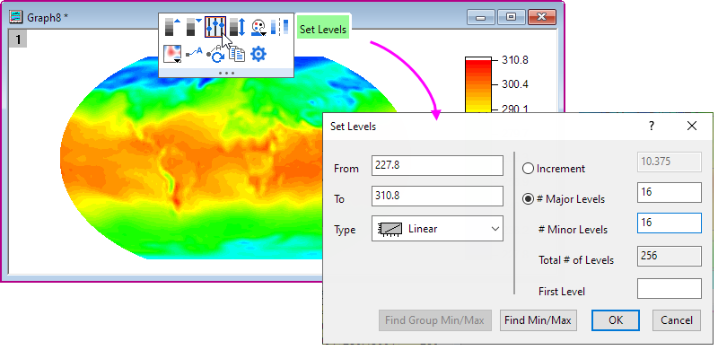Open the blue gear settings icon

pos(258,54)
